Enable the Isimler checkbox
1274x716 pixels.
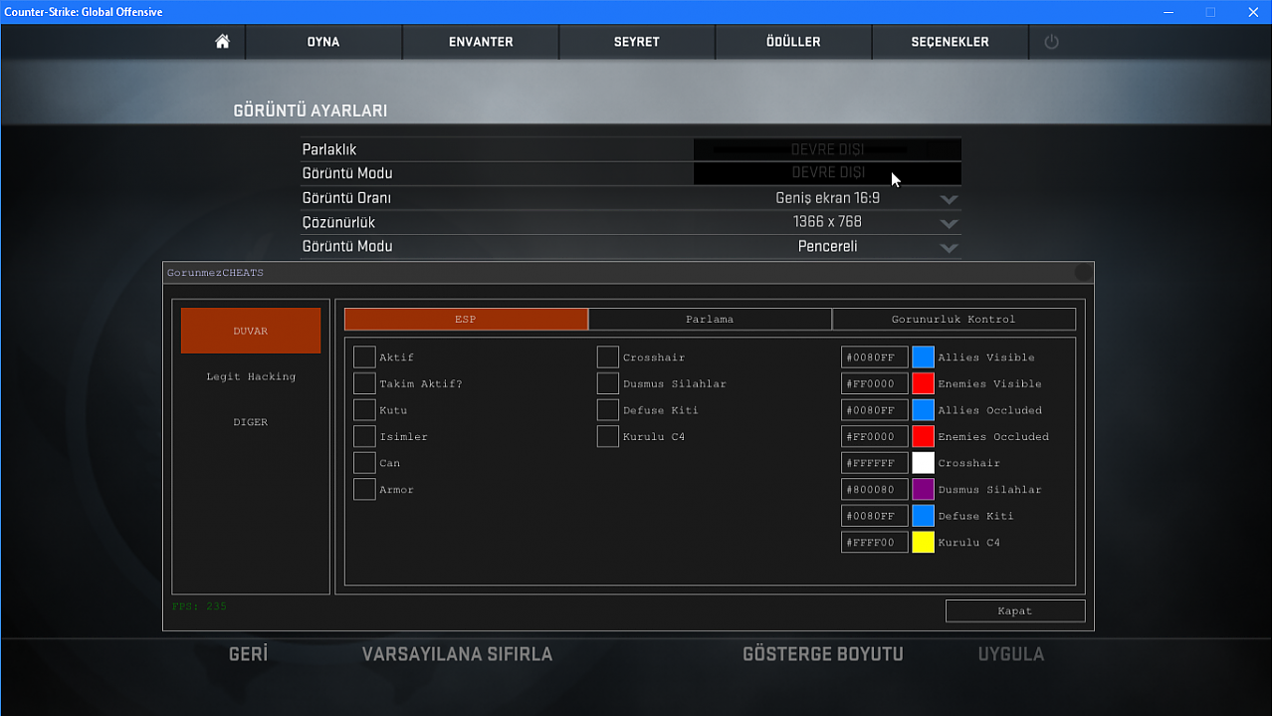364,436
